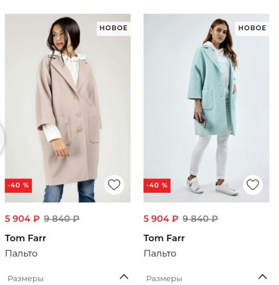Open Tom Farr brand link of mint coat
Image resolution: width=279 pixels, height=285 pixels.
[x=164, y=238]
